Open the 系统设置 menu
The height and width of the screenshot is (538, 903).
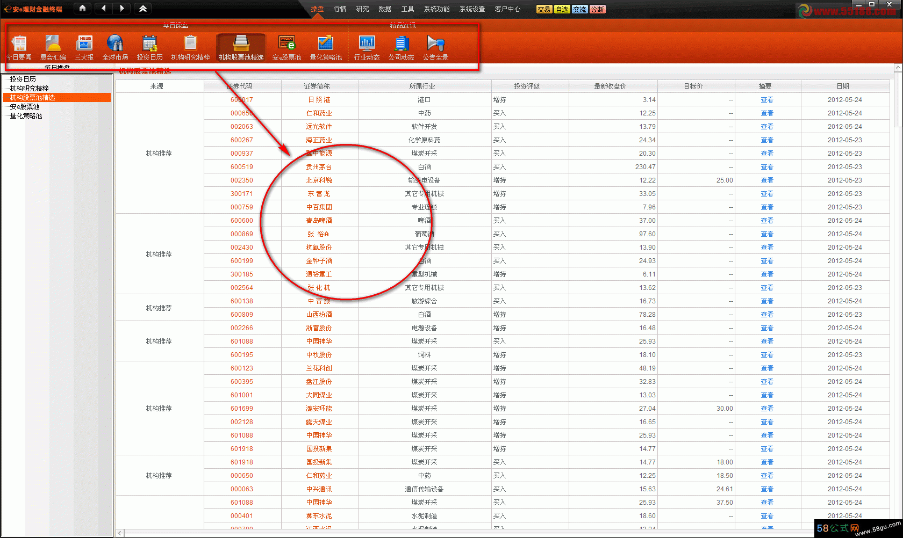(472, 9)
